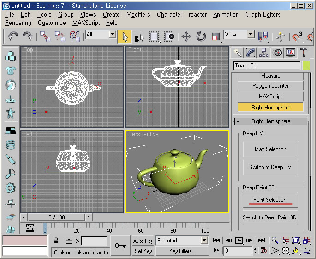The width and height of the screenshot is (316, 259).
Task: Click Switch to Deep UV button
Action: point(270,167)
